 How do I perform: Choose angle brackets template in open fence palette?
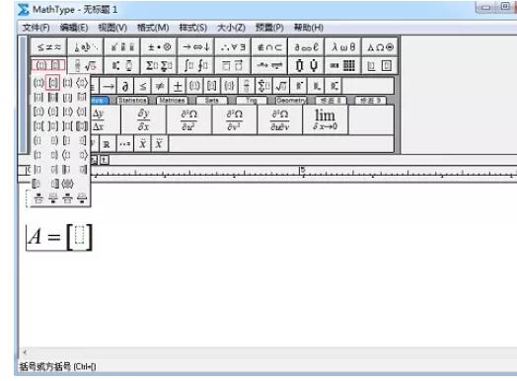tap(82, 83)
